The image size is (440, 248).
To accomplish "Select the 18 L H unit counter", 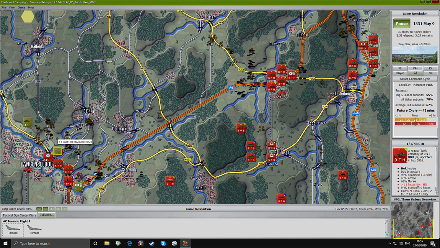I will pyautogui.click(x=363, y=46).
